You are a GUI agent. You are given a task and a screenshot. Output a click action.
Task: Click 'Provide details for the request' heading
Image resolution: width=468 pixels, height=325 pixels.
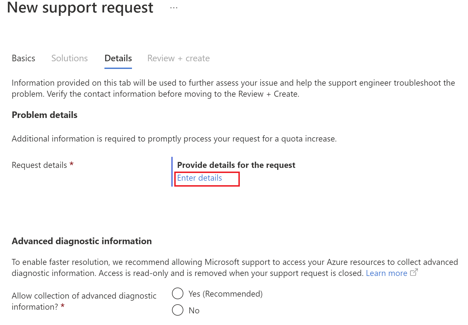point(236,165)
